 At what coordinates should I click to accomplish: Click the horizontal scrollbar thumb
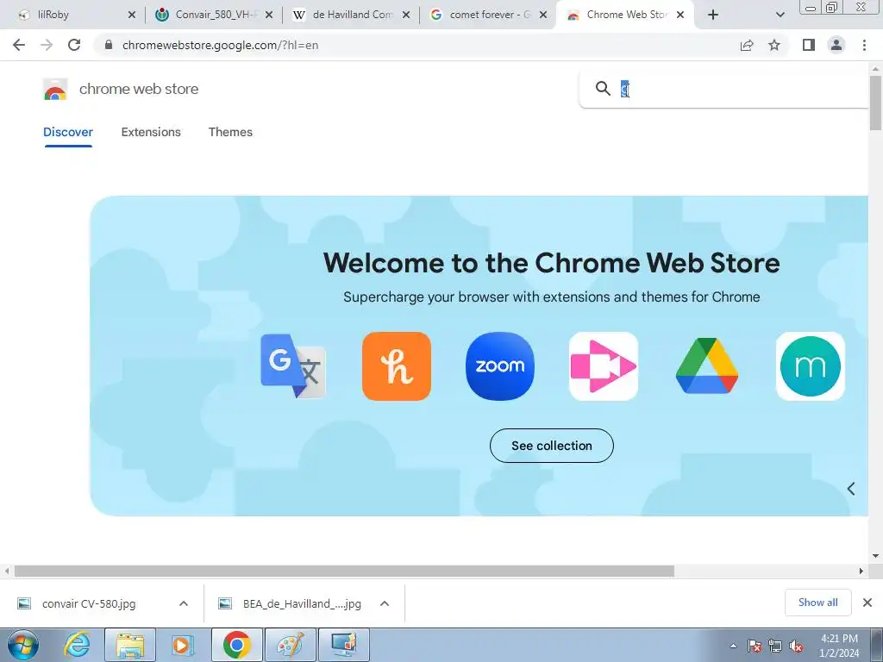point(344,571)
